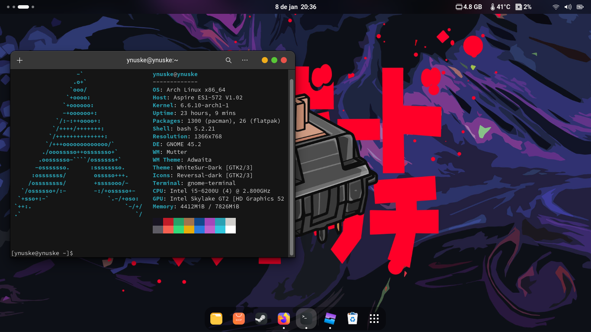This screenshot has width=591, height=332.
Task: Launch the orange Shop software store
Action: 239,319
